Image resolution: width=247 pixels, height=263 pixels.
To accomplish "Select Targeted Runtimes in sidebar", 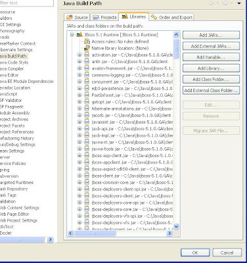I will pos(16,182).
